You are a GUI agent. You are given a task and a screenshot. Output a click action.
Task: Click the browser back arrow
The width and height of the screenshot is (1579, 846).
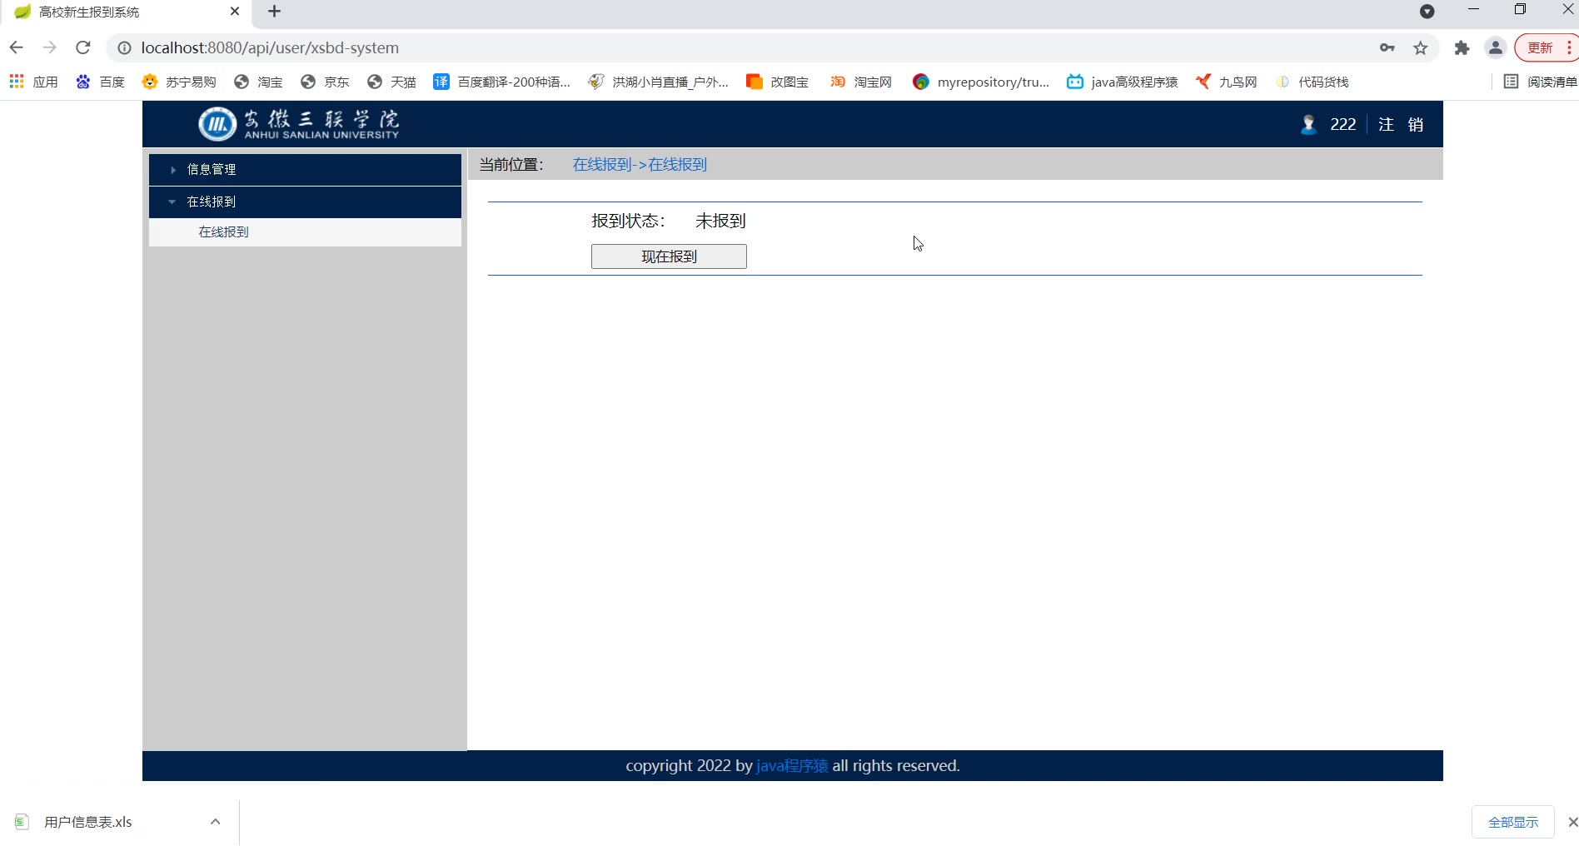coord(17,47)
